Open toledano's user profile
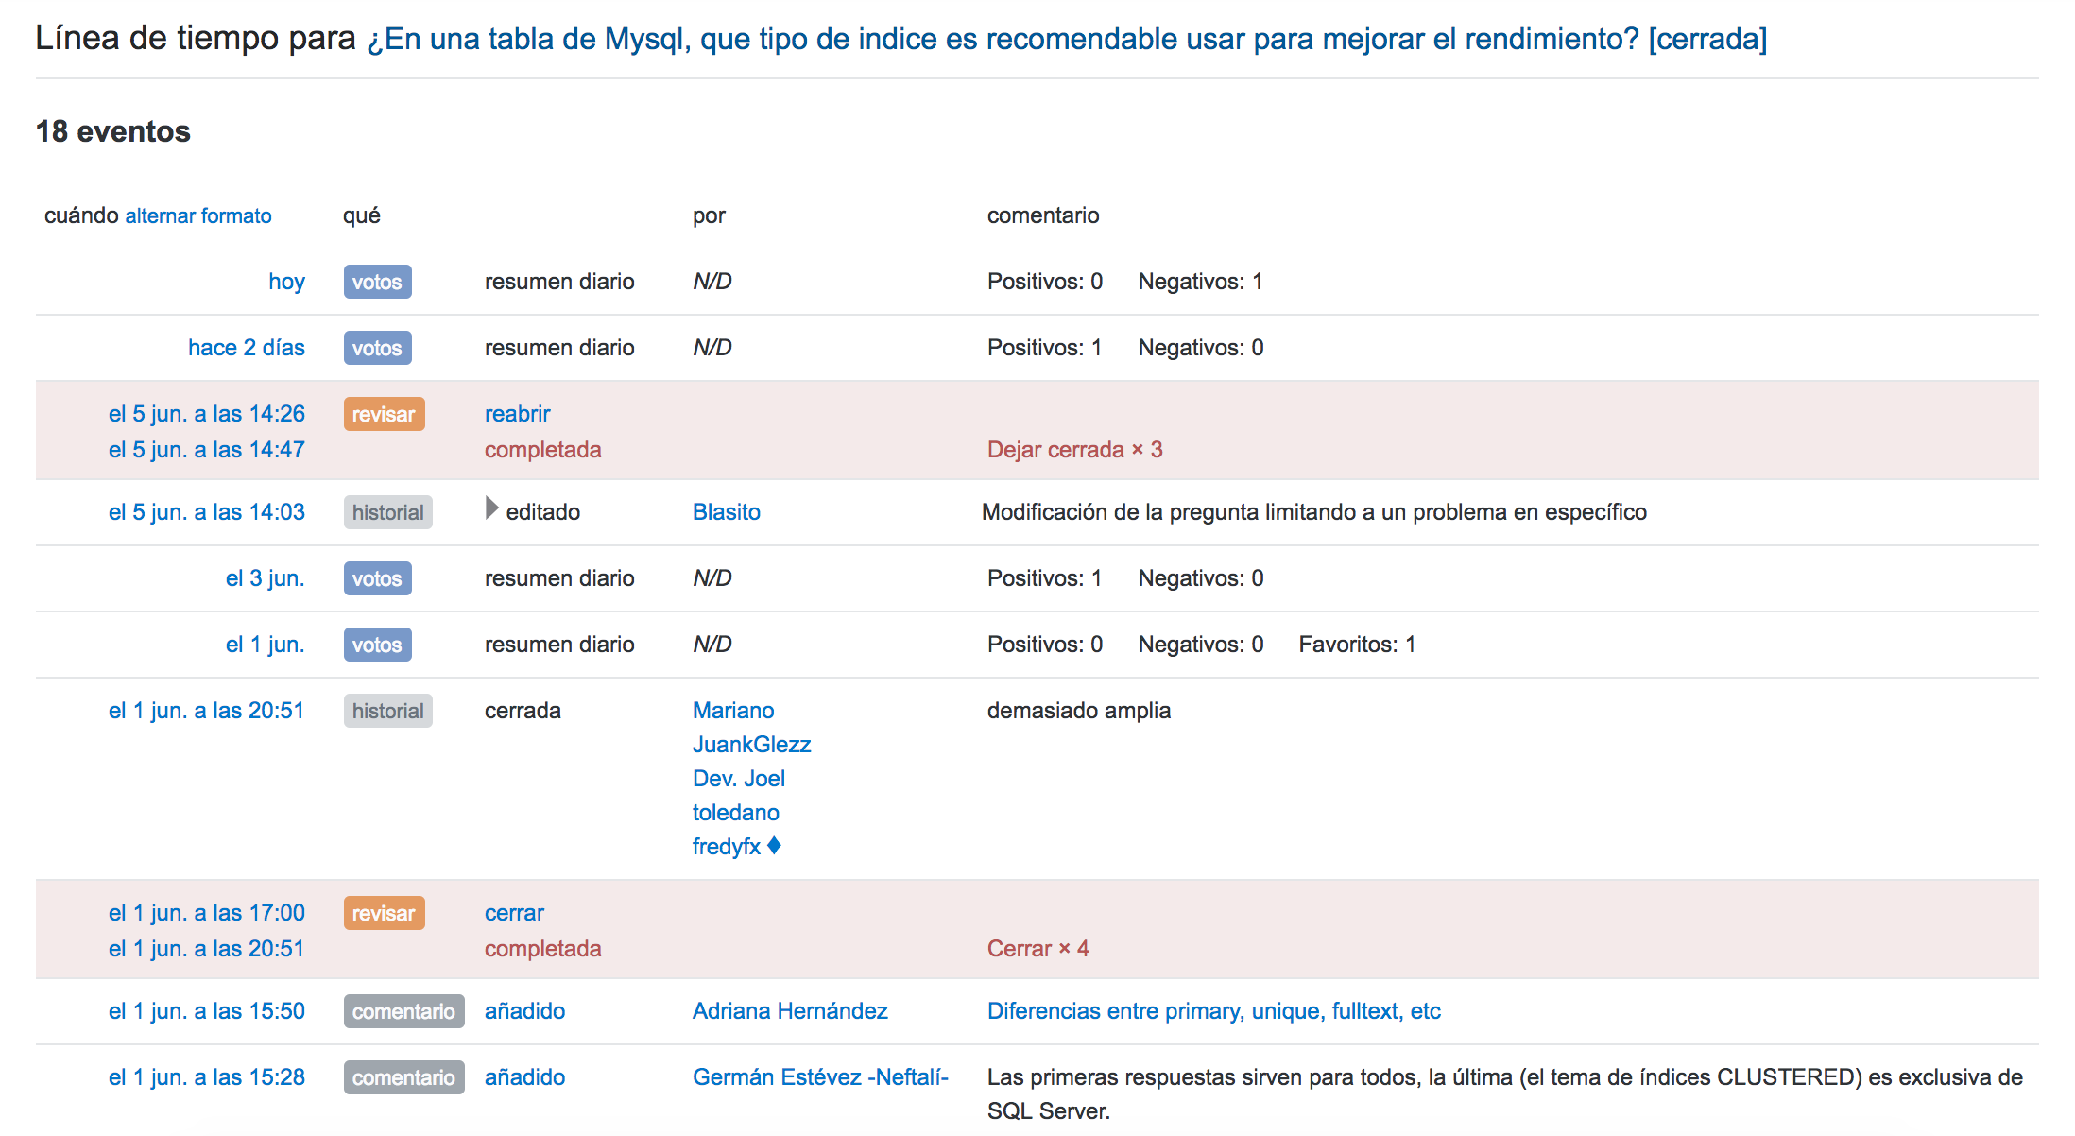Viewport: 2075px width, 1136px height. [736, 813]
